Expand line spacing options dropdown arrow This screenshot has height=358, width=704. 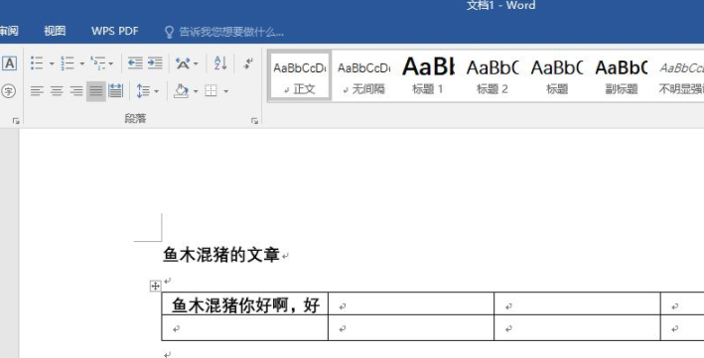(x=156, y=91)
